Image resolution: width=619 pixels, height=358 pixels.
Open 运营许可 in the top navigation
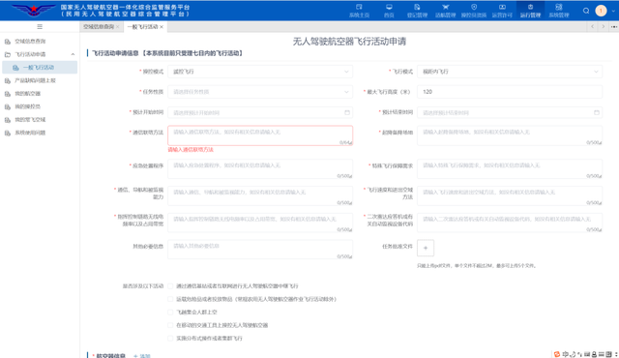tap(502, 11)
